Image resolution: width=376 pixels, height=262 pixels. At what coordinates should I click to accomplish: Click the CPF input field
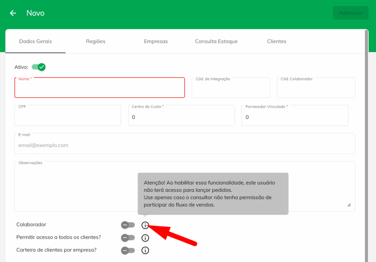coord(68,117)
